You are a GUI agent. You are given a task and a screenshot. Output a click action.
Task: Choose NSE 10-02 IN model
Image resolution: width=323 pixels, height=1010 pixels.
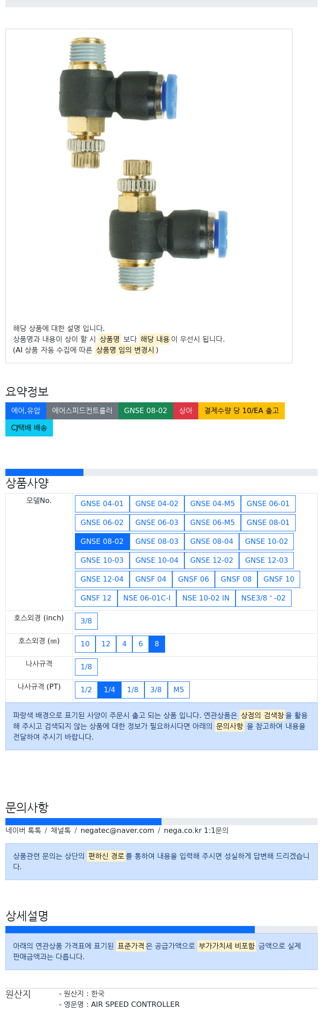click(206, 598)
